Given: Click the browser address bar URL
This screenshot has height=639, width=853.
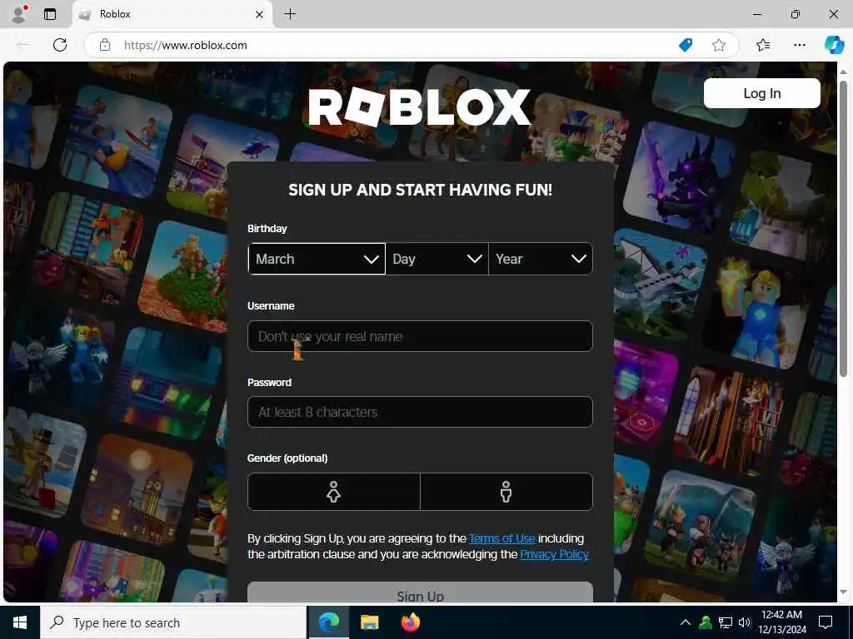Looking at the screenshot, I should (186, 45).
